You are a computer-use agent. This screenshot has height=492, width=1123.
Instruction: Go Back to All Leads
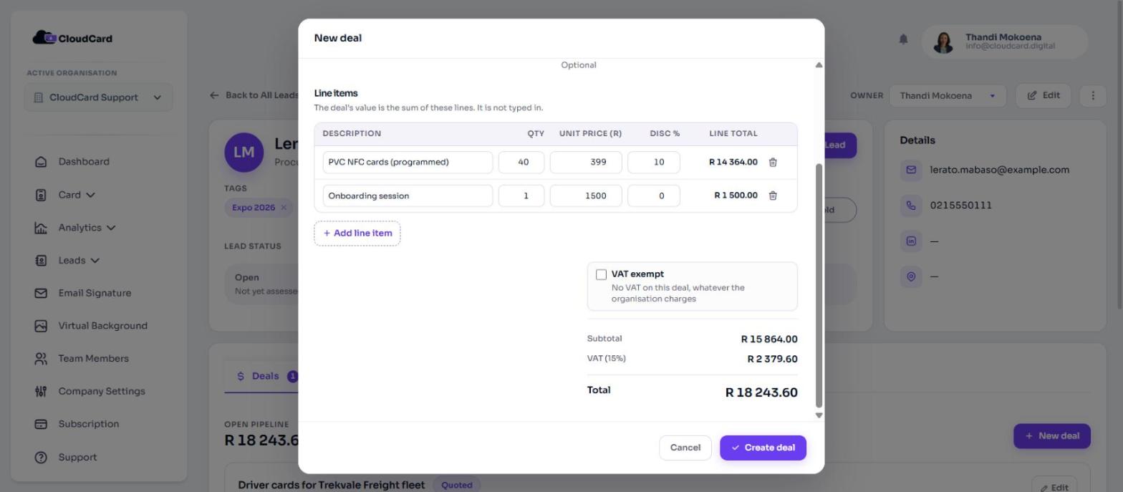click(x=254, y=95)
